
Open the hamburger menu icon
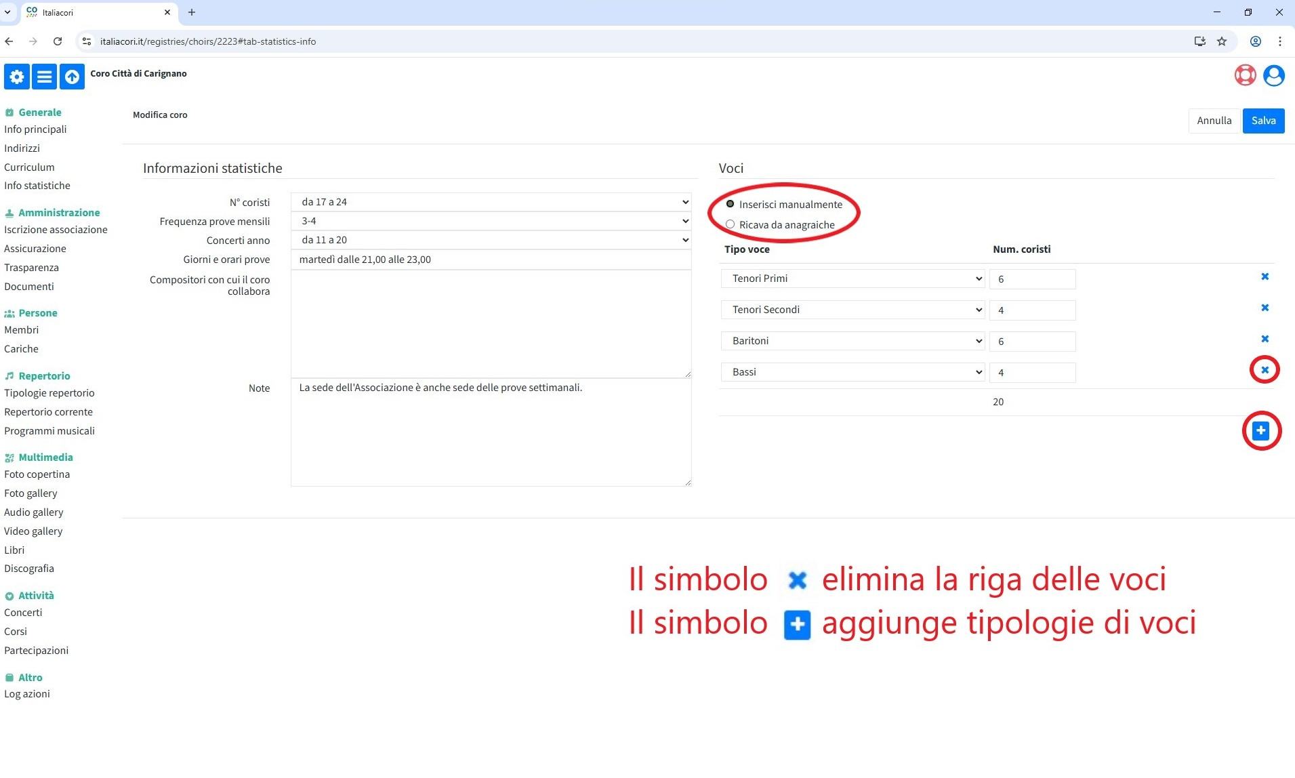(44, 77)
